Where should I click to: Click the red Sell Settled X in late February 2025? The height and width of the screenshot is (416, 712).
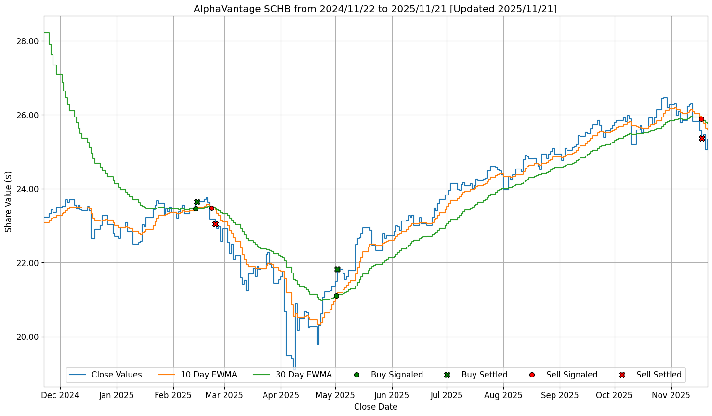(x=215, y=224)
